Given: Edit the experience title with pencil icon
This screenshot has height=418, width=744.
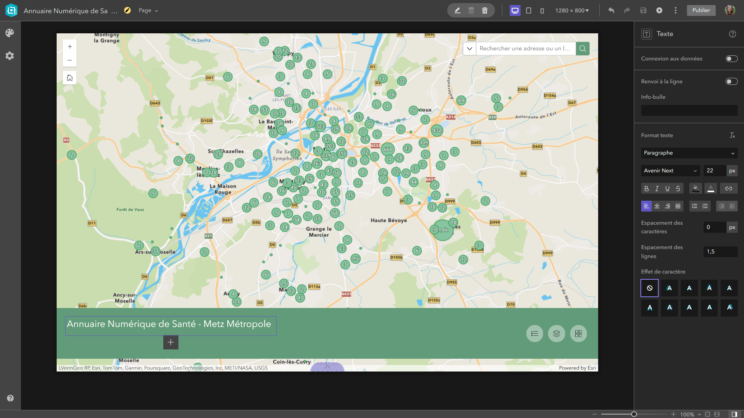Looking at the screenshot, I should pos(127,10).
